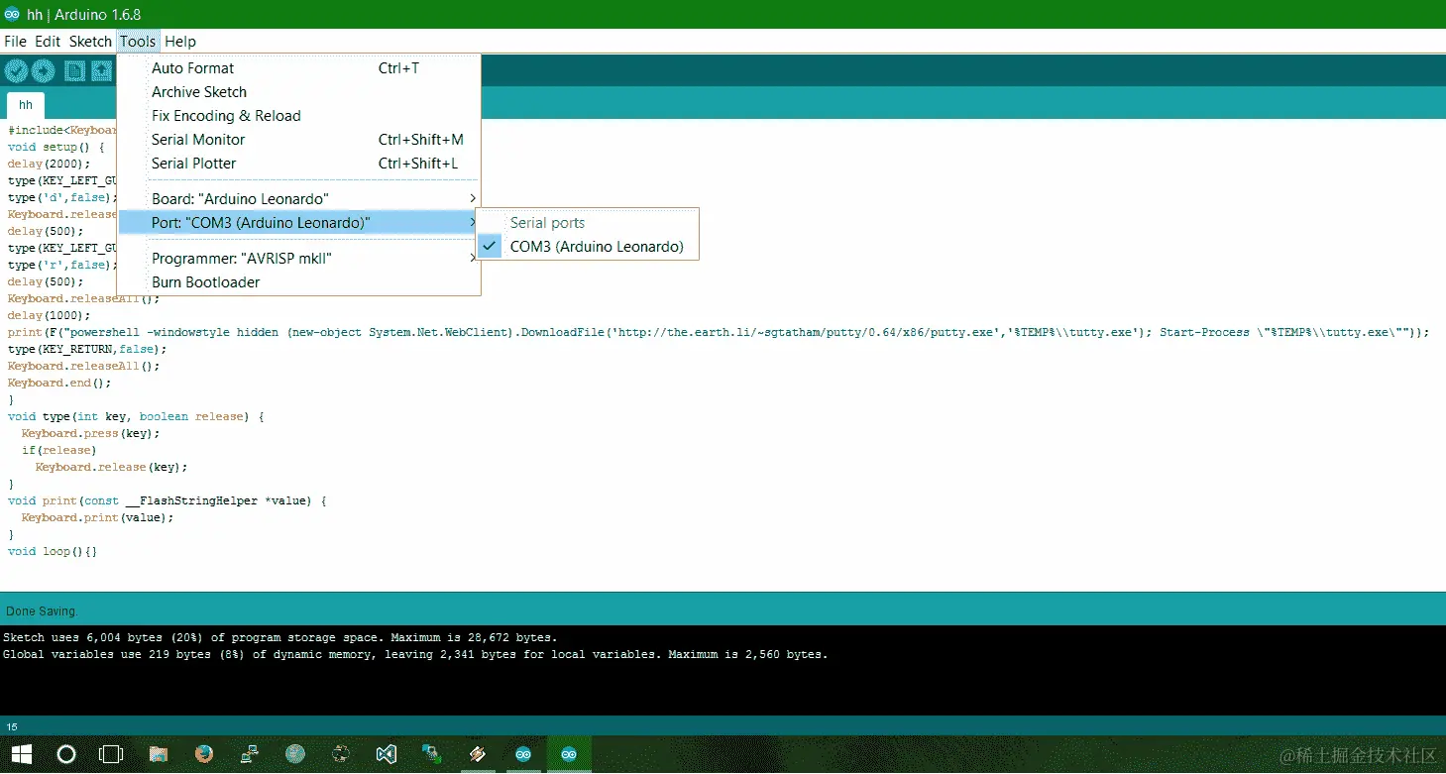Click the "void print(const __FlashStringHelper" line
Screen dimensions: 1446x774
[x=167, y=500]
